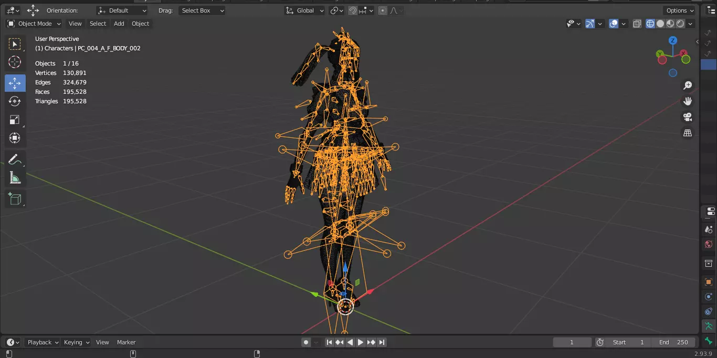Open the Select menu
The width and height of the screenshot is (717, 358).
(98, 24)
